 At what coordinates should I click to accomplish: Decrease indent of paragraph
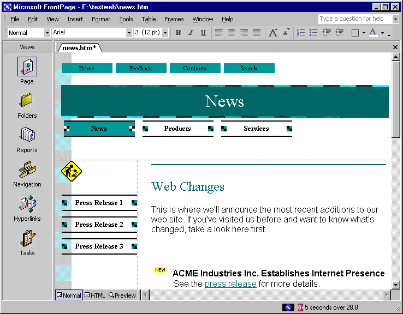(327, 33)
